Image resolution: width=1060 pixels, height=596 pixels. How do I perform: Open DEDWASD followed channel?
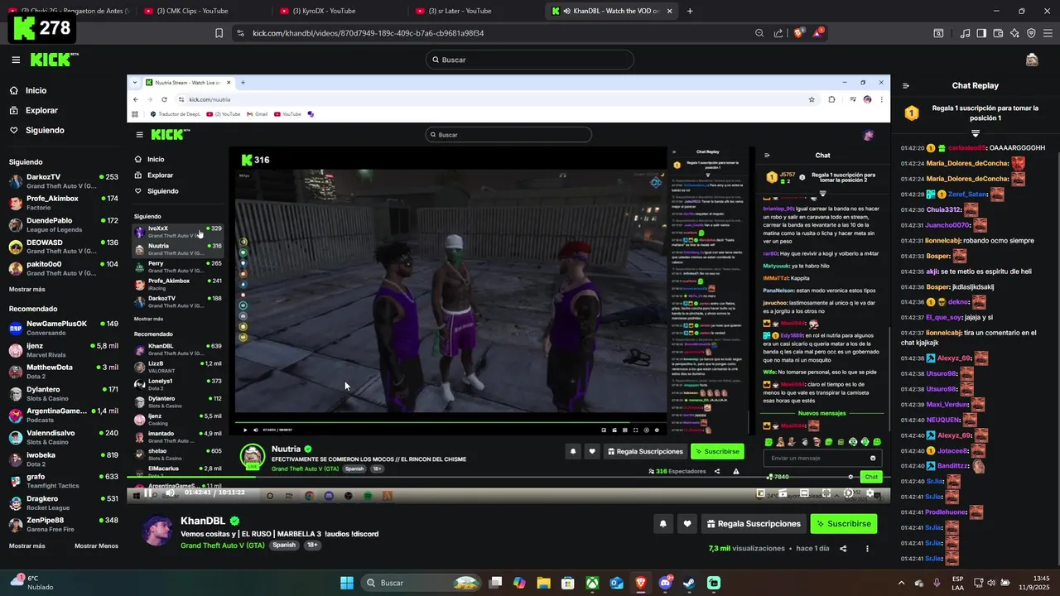[64, 247]
